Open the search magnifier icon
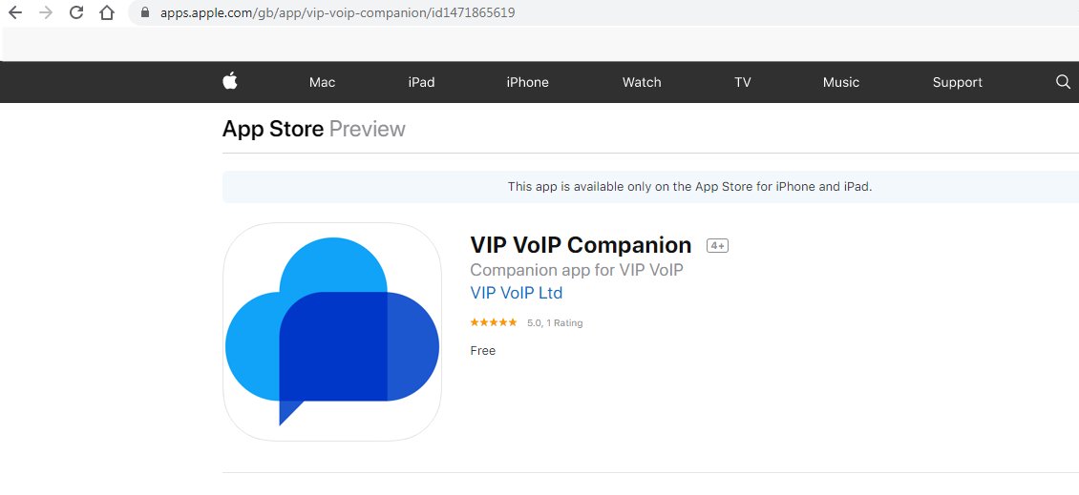 1063,82
